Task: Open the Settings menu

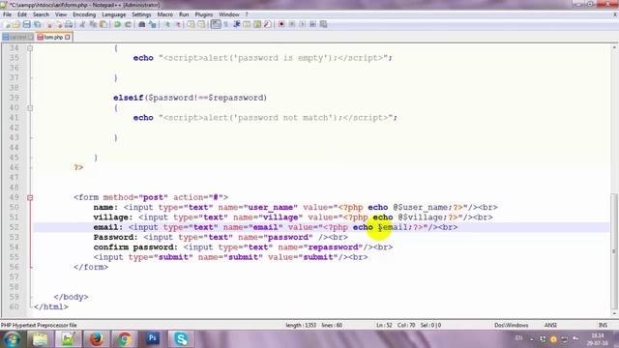Action: 141,14
